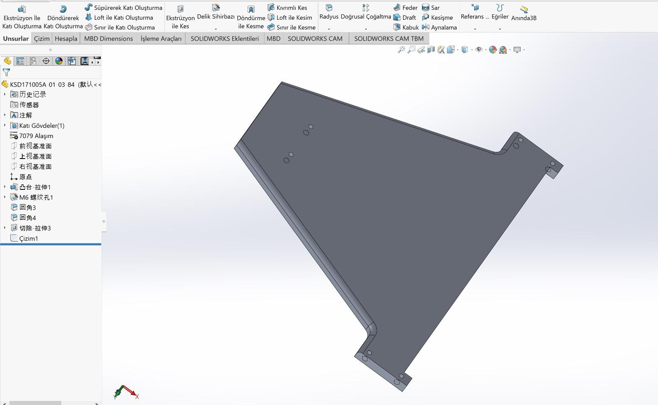Select 7079 Alaşım material item
Viewport: 658px width, 405px height.
point(32,136)
